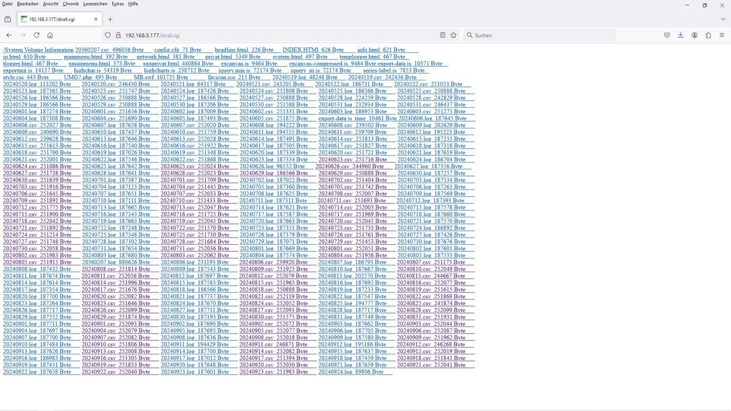
Task: Open the extensions puzzle icon
Action: tap(708, 35)
